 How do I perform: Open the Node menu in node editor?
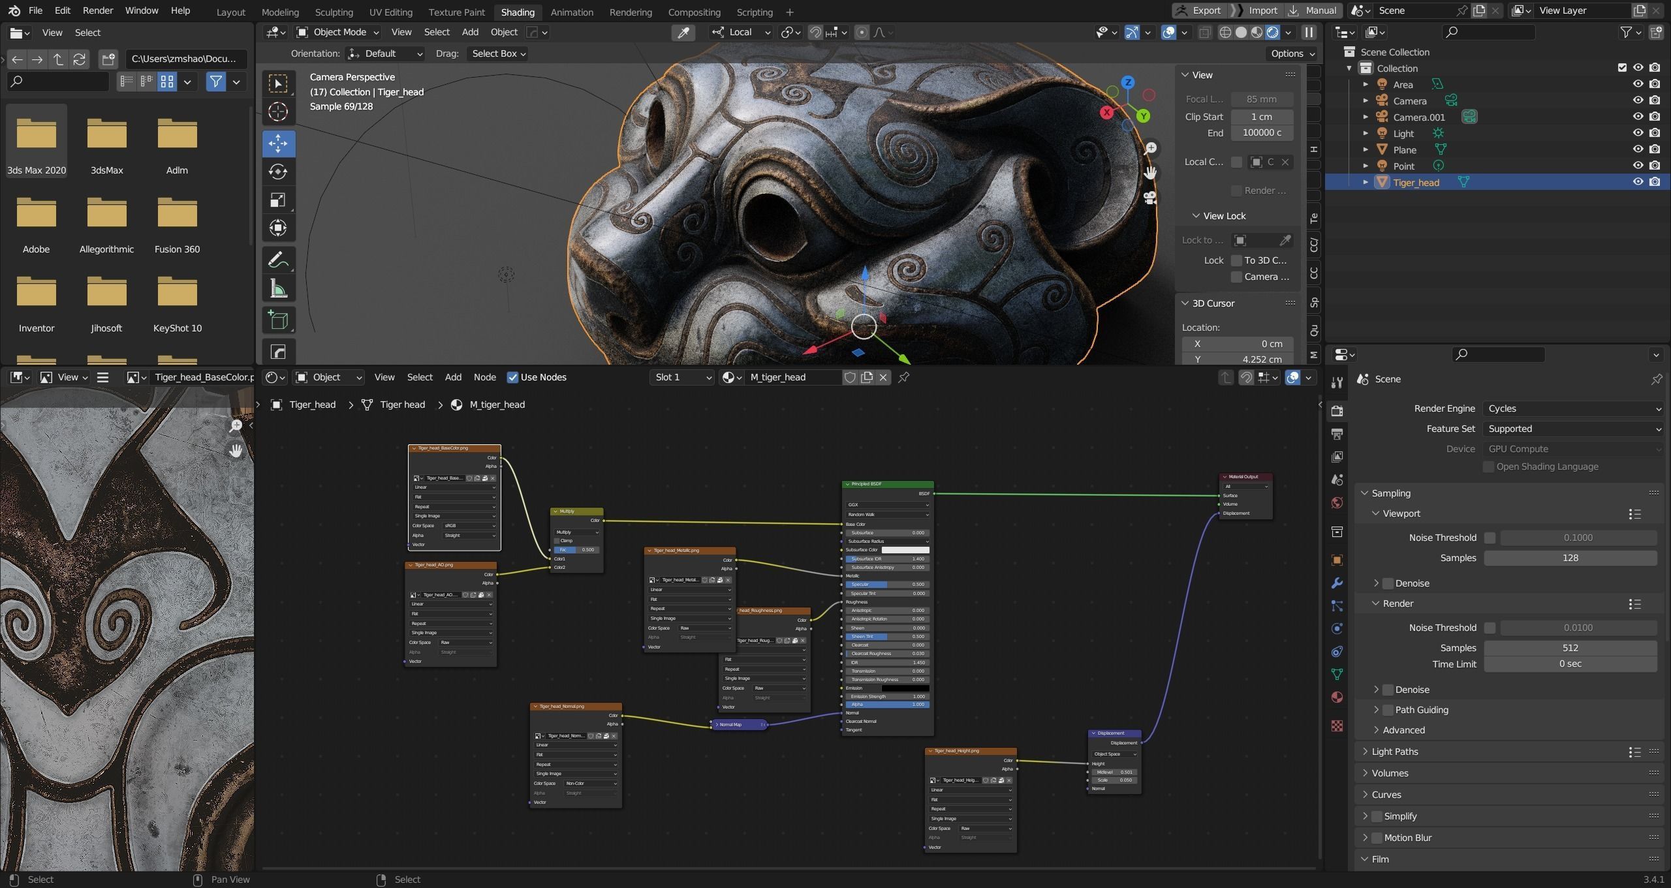coord(484,377)
